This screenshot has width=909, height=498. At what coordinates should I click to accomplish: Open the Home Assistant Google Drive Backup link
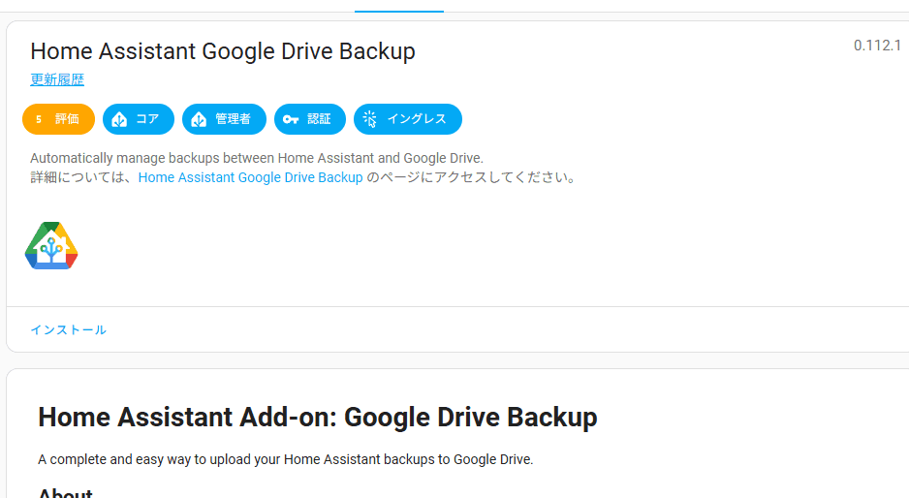[x=250, y=177]
